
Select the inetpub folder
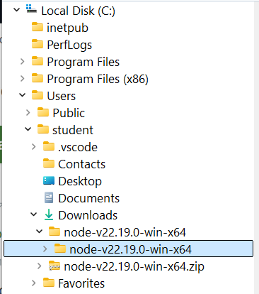[x=67, y=28]
